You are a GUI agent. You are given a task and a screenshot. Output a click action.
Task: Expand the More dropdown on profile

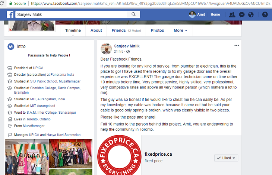[x=180, y=30]
